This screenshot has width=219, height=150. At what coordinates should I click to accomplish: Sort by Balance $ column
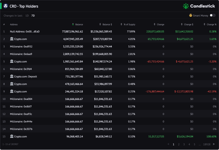(x=106, y=24)
